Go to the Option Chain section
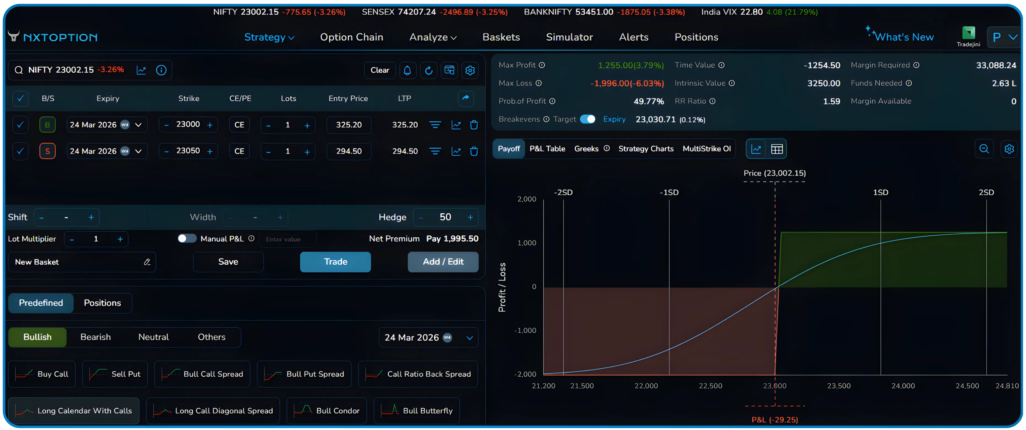The width and height of the screenshot is (1026, 430). click(352, 37)
